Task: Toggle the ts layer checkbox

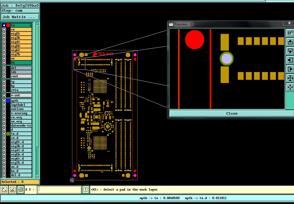Action: point(4,25)
